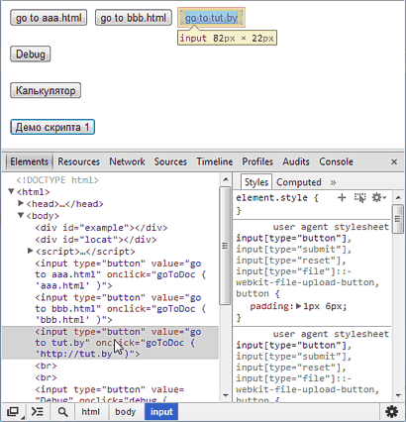Screen dimensions: 406x422
Task: Collapse the body node
Action: pyautogui.click(x=21, y=215)
